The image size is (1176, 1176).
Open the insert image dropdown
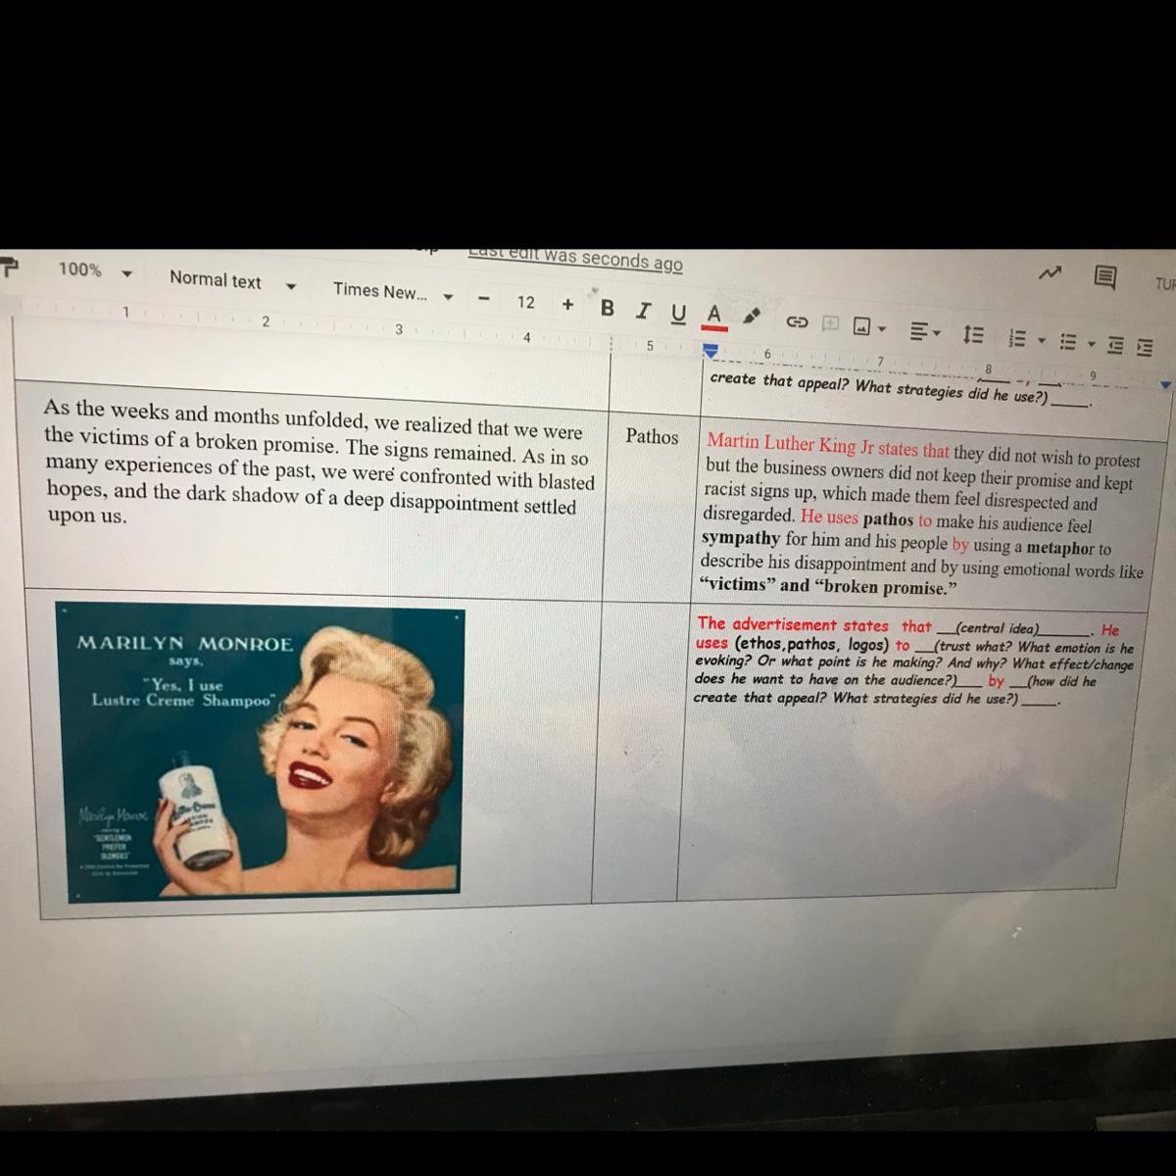tap(869, 326)
